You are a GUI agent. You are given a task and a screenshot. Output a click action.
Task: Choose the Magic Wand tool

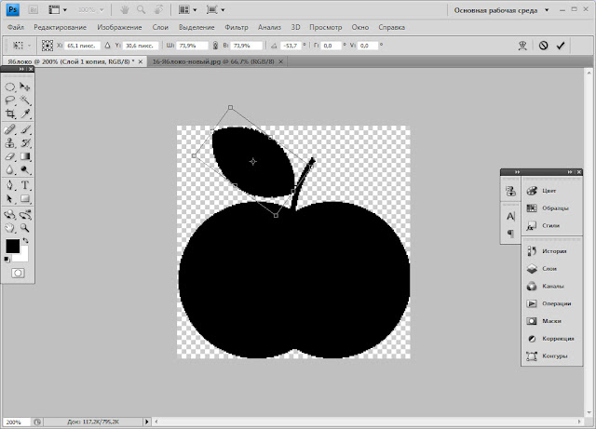(25, 101)
